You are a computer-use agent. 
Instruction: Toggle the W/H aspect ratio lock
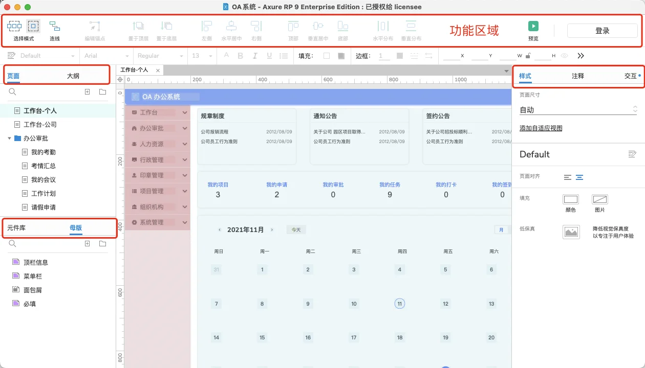(x=528, y=56)
